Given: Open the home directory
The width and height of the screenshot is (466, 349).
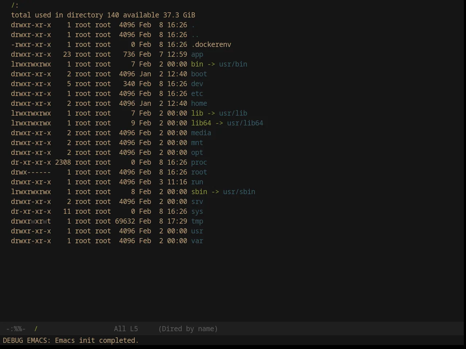Looking at the screenshot, I should 199,104.
